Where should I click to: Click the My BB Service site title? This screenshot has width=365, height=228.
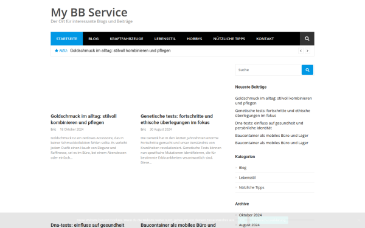tap(89, 12)
